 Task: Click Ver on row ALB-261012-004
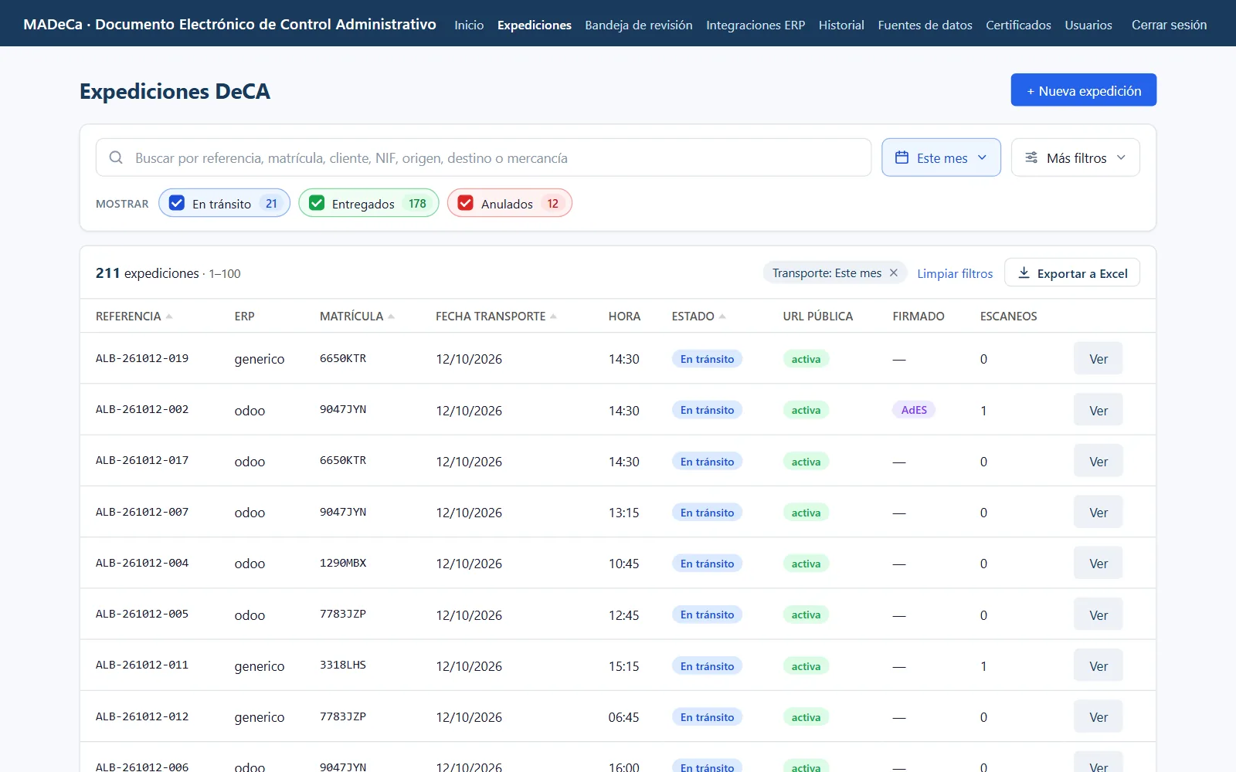pyautogui.click(x=1098, y=564)
